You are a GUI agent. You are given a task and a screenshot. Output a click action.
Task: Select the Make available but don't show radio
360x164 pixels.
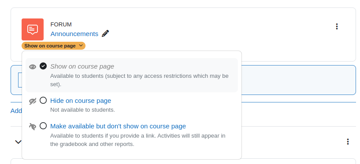(x=43, y=126)
